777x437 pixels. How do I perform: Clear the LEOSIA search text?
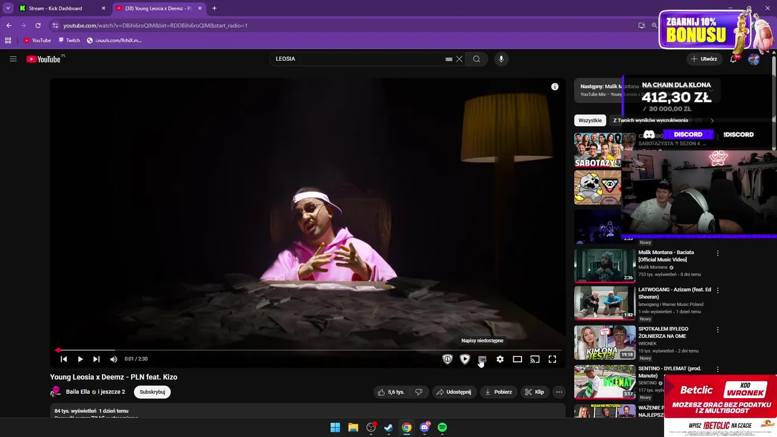click(460, 59)
